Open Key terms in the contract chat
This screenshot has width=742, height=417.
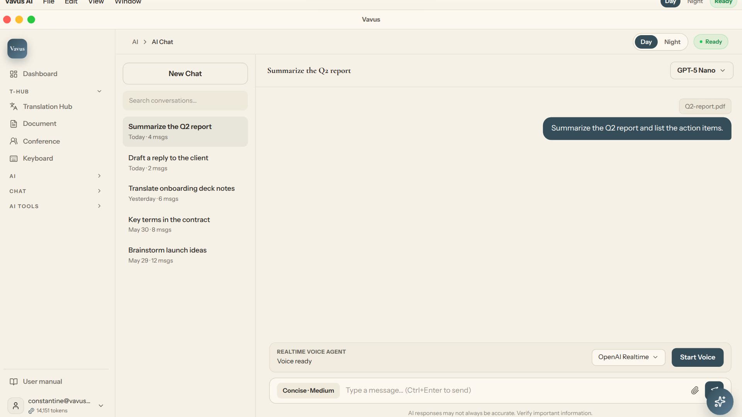click(185, 224)
